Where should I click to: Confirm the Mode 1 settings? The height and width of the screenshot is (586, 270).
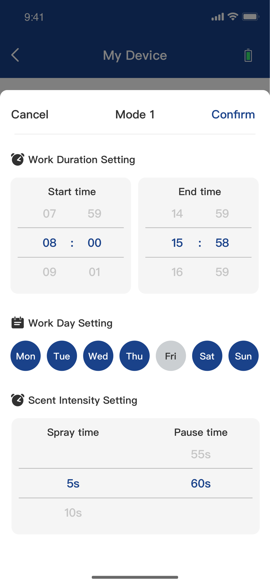(x=233, y=115)
